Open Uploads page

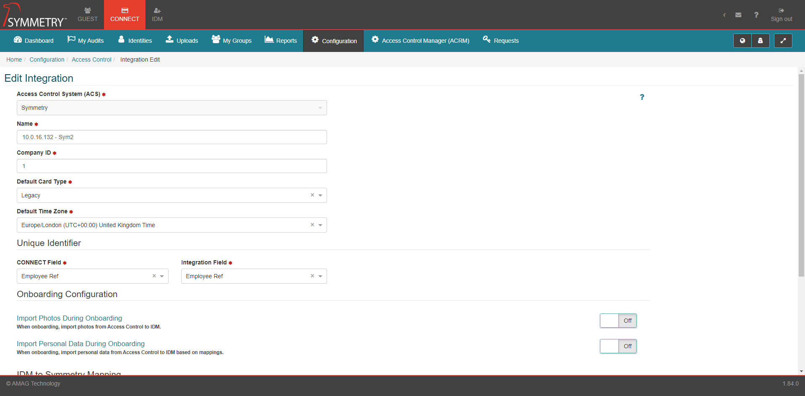coord(182,41)
